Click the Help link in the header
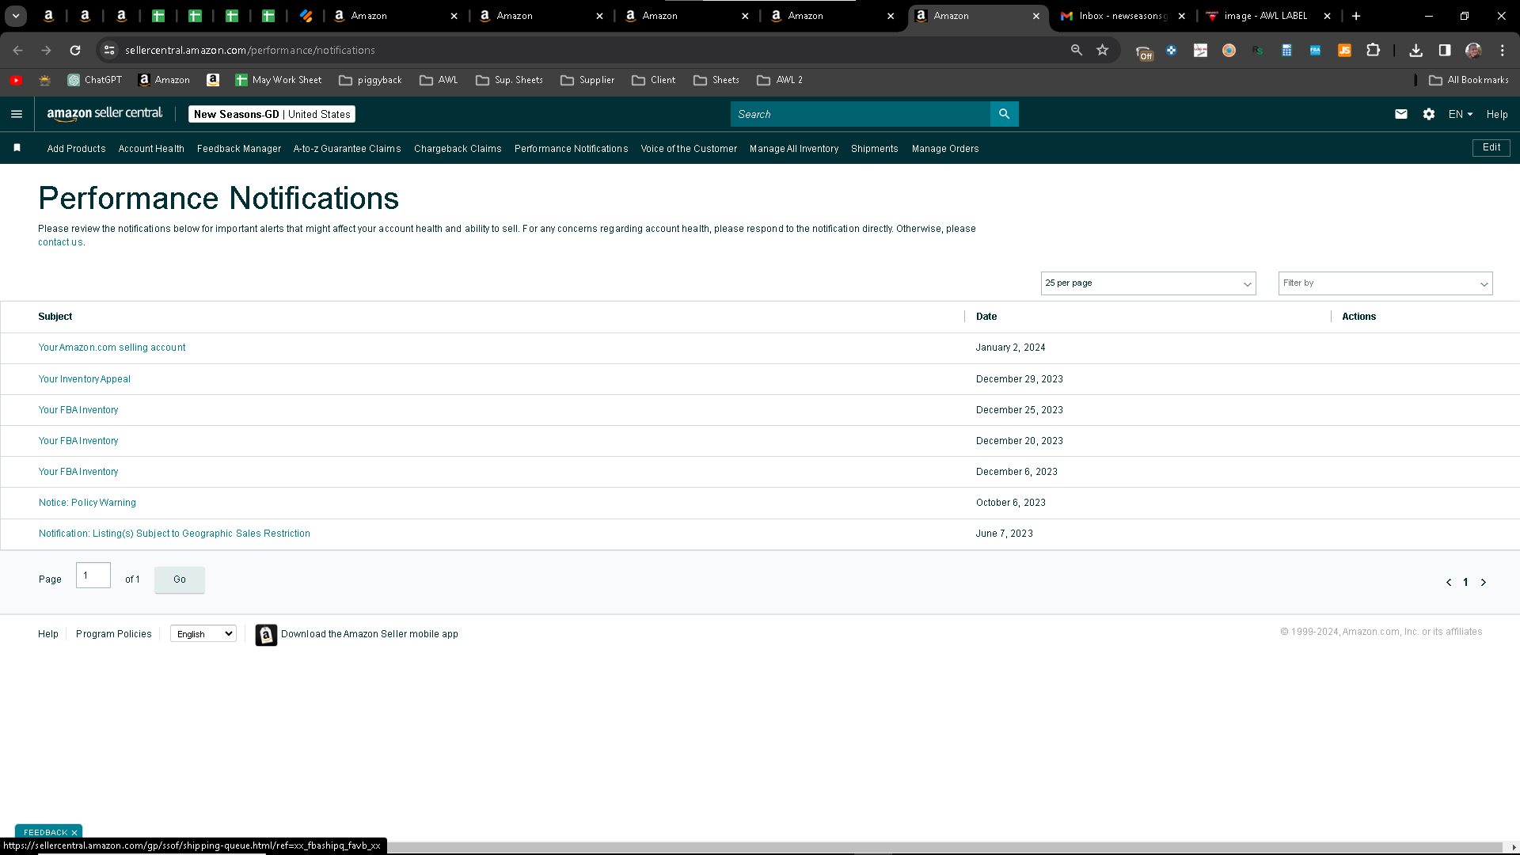1520x855 pixels. click(1497, 114)
